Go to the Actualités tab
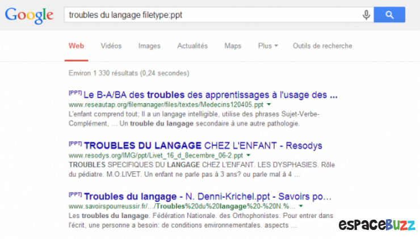 tap(192, 46)
